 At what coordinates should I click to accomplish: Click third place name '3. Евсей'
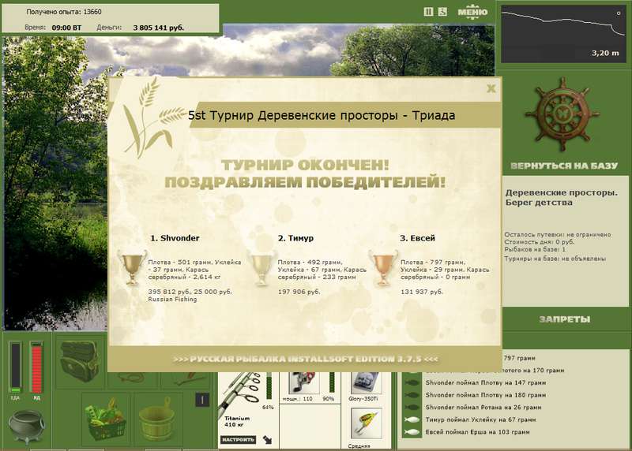click(417, 238)
